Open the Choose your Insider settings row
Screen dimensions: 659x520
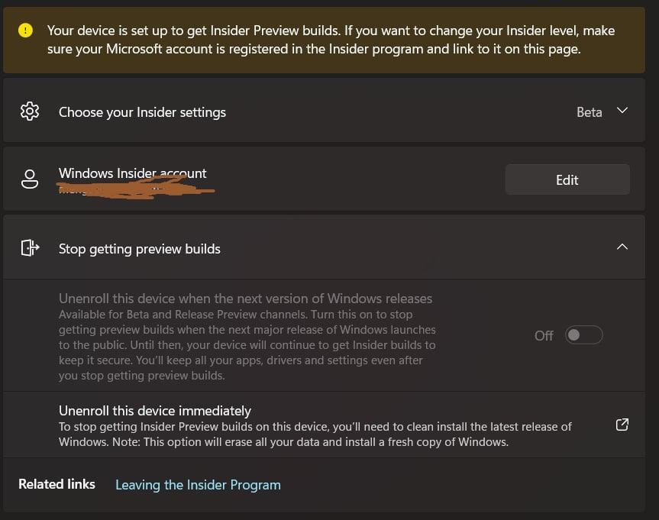coord(324,110)
